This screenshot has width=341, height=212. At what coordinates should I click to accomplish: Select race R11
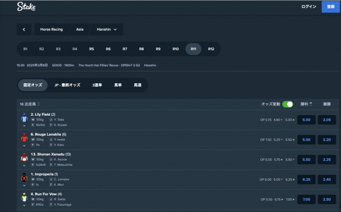click(193, 49)
